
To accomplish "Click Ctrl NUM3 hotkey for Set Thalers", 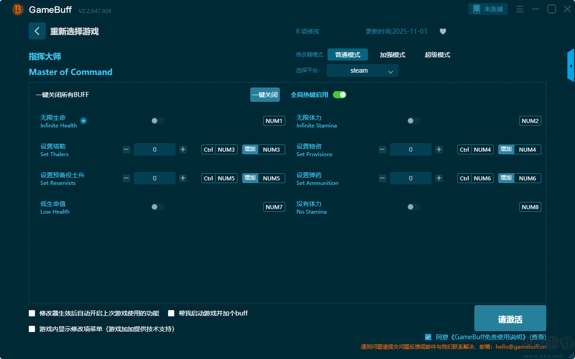I will 219,149.
